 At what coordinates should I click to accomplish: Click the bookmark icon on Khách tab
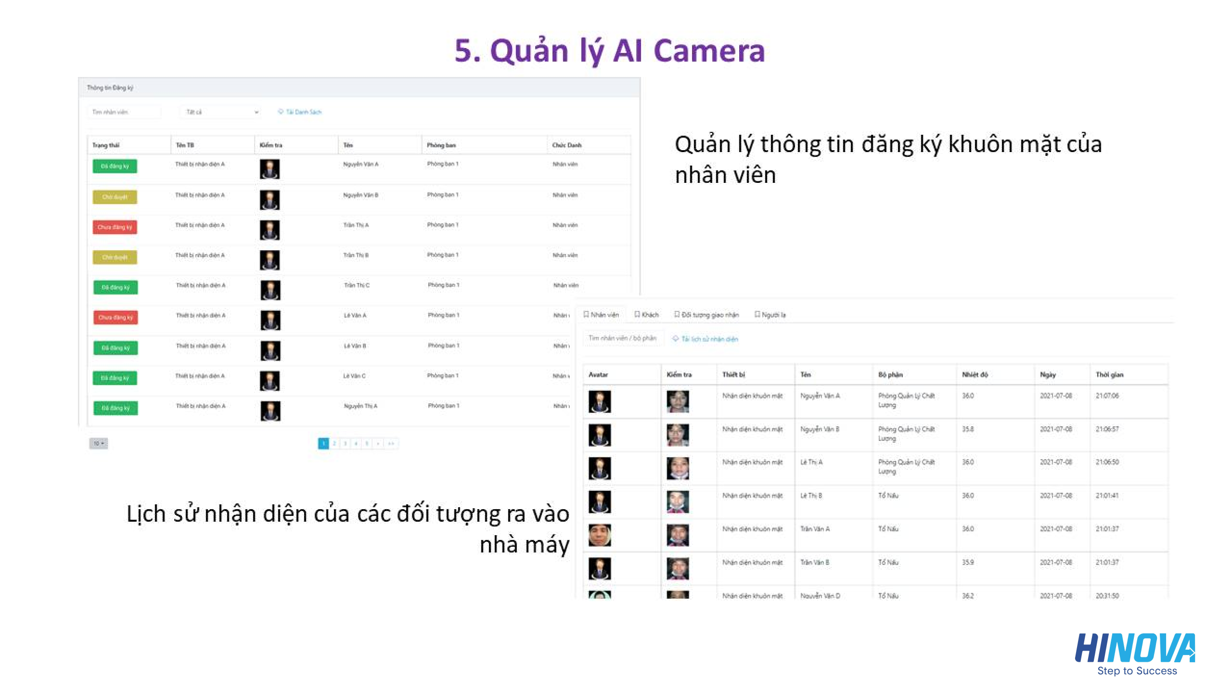[637, 314]
